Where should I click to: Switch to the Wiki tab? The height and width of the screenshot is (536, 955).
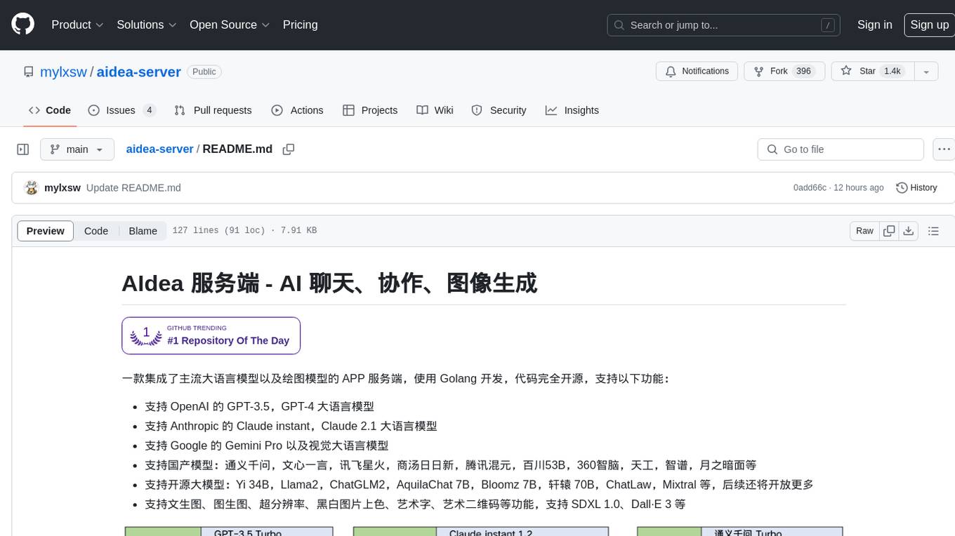coord(435,110)
